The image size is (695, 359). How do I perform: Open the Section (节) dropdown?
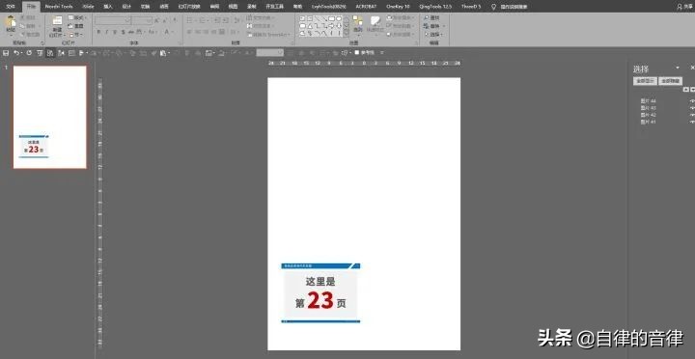tap(75, 35)
